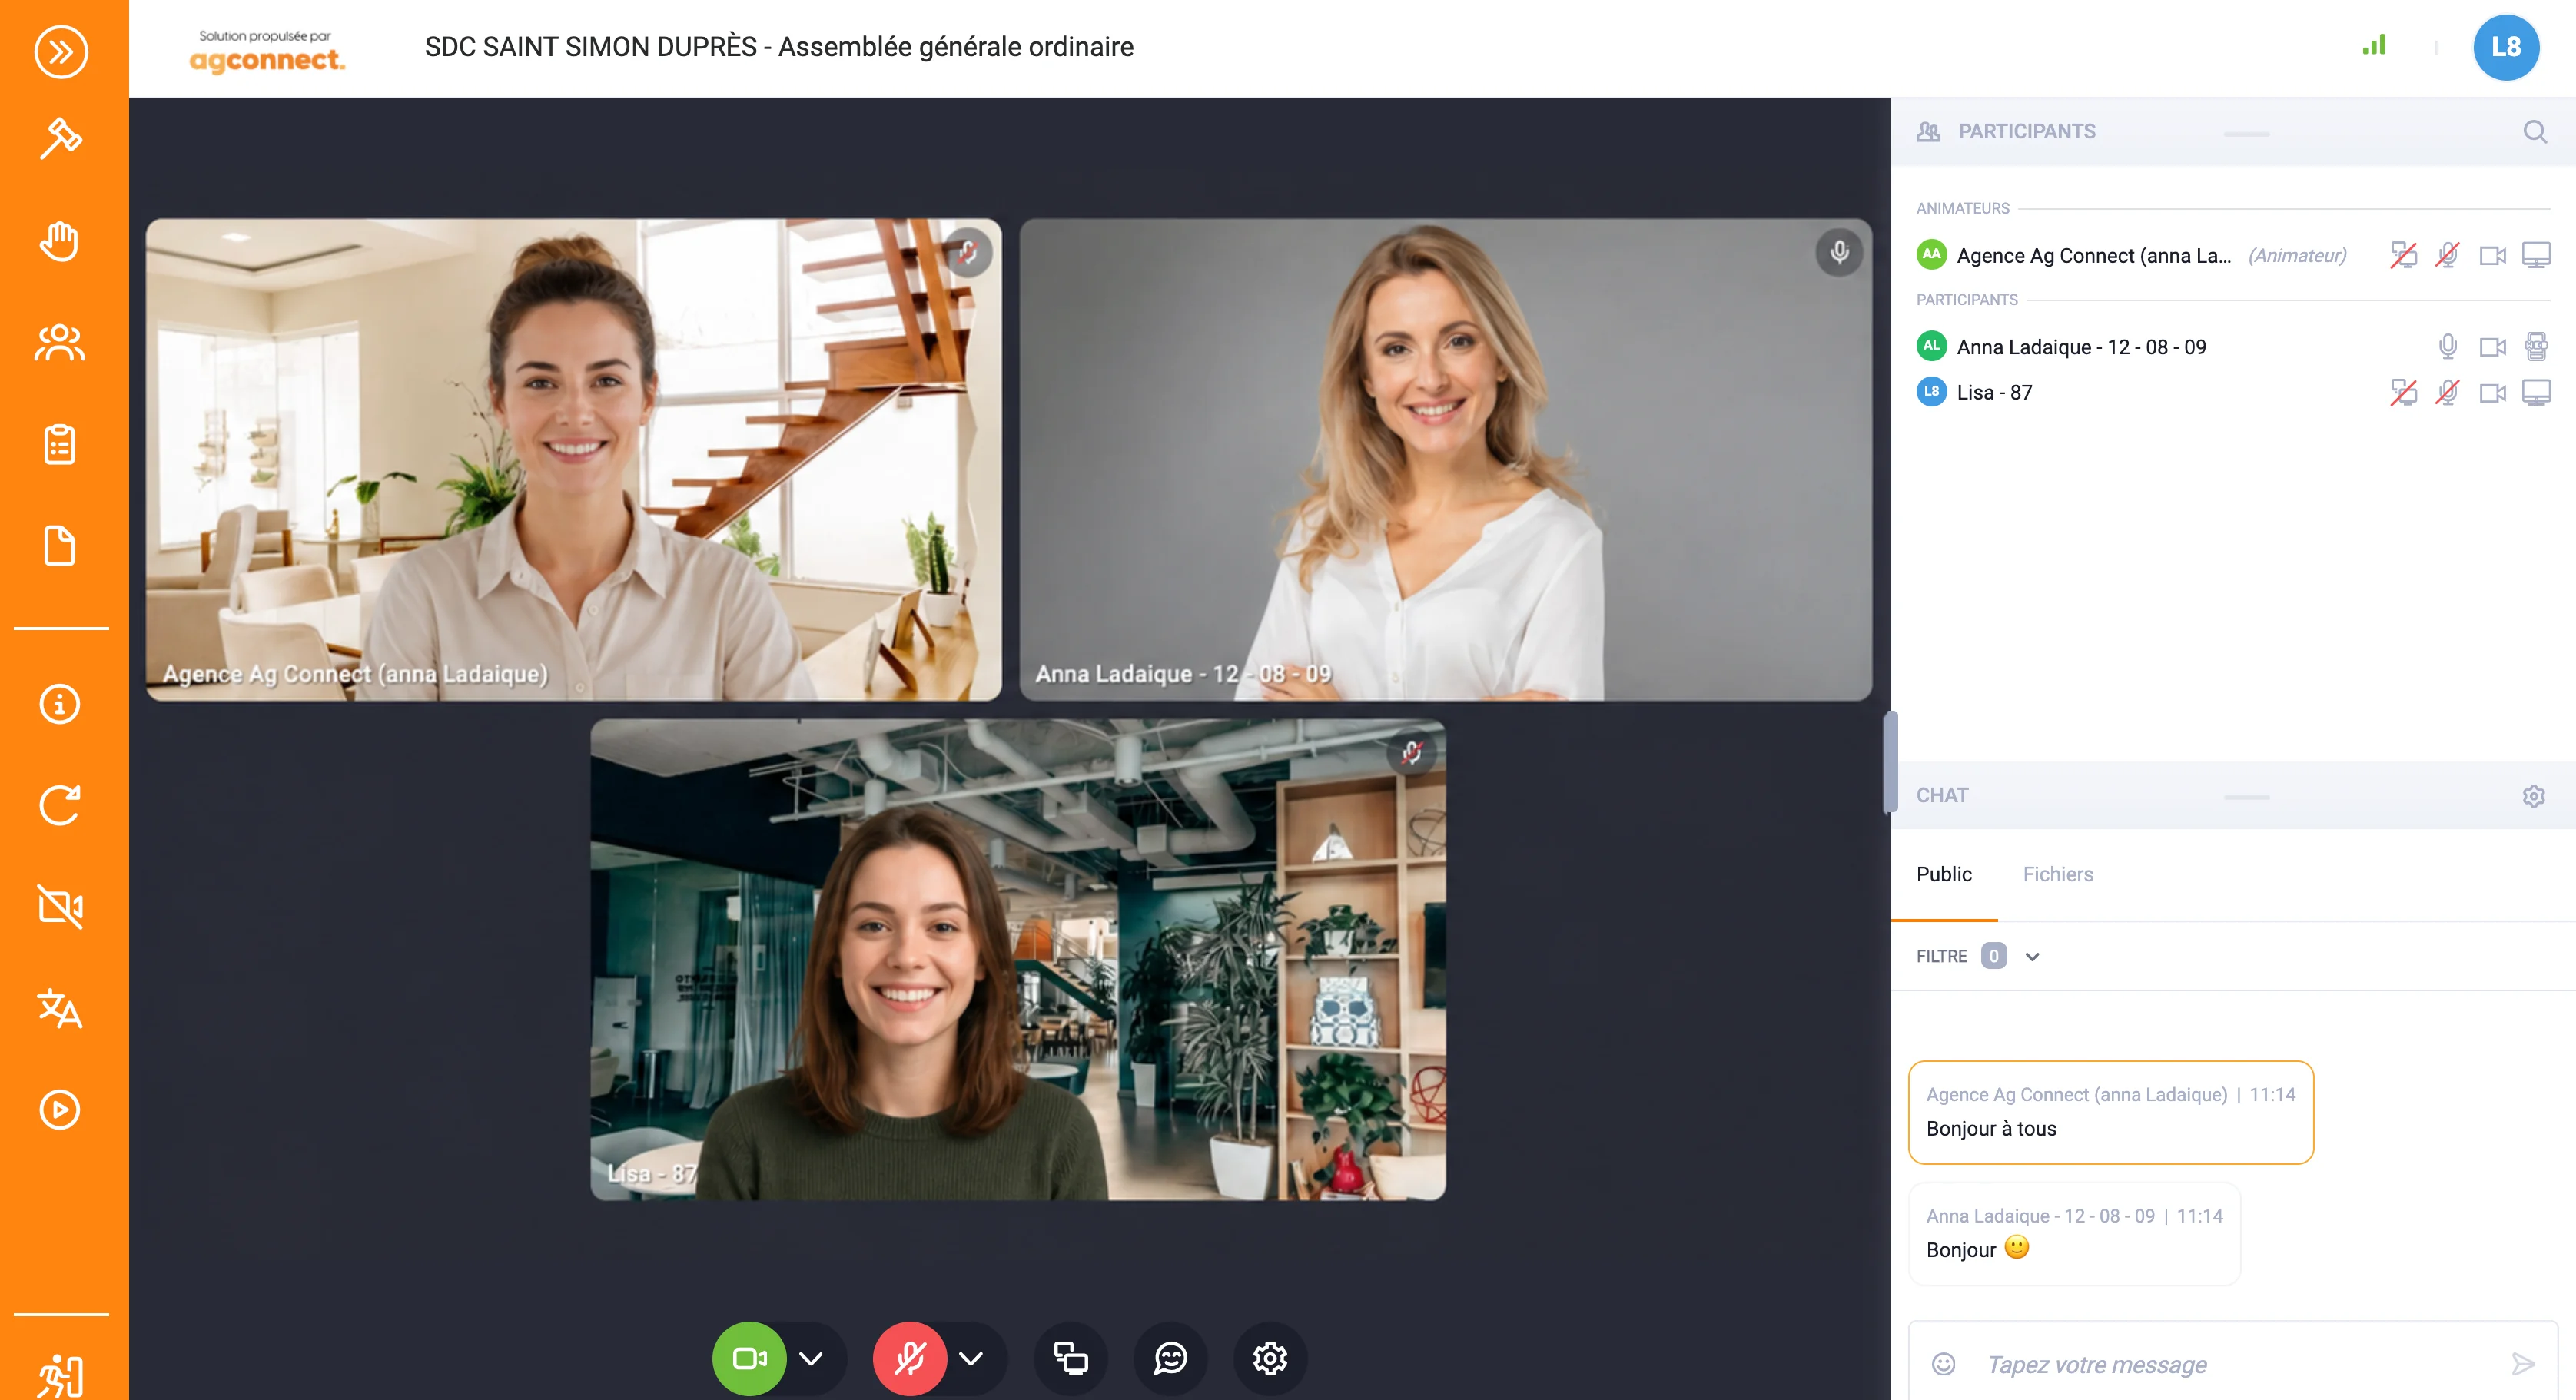Start screen sharing from the bottom toolbar
The width and height of the screenshot is (2576, 1400).
tap(1070, 1358)
